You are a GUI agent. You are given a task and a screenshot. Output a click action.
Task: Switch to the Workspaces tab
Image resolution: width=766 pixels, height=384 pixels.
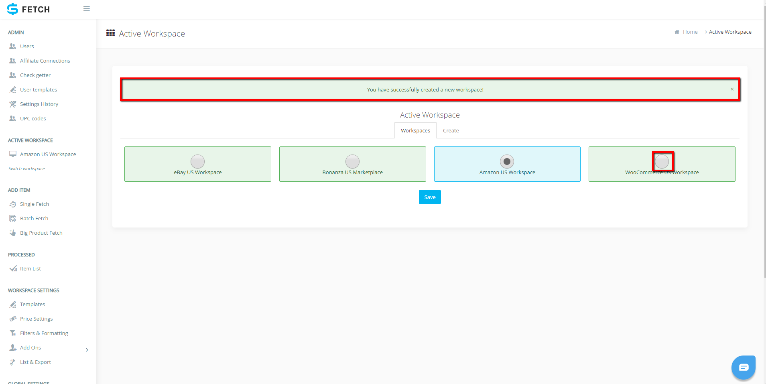(415, 130)
